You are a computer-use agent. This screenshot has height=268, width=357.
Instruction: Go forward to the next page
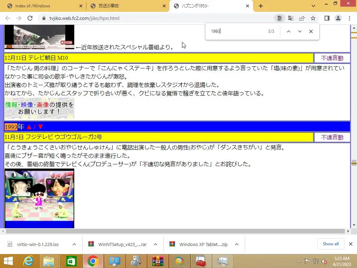point(19,18)
